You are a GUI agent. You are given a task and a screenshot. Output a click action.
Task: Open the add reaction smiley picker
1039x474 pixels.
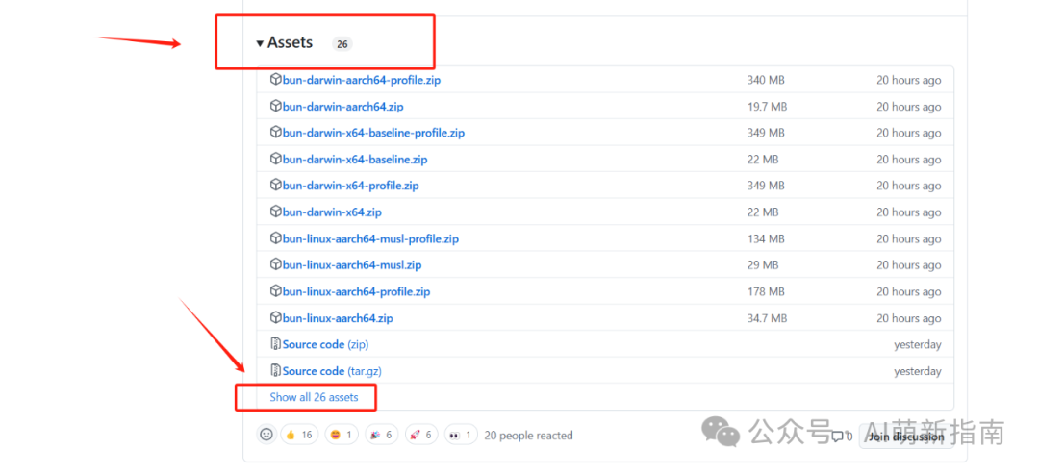[266, 435]
